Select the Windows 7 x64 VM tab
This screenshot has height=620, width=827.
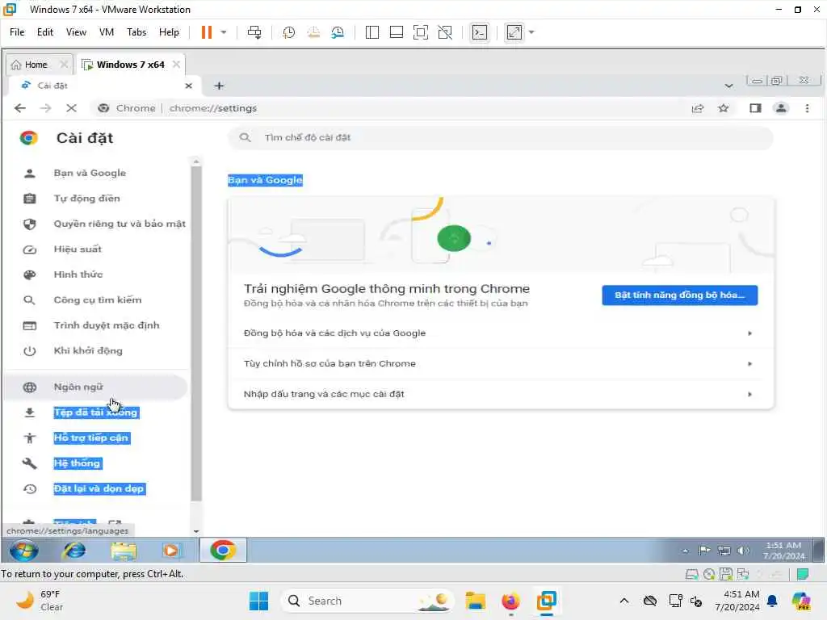[130, 65]
